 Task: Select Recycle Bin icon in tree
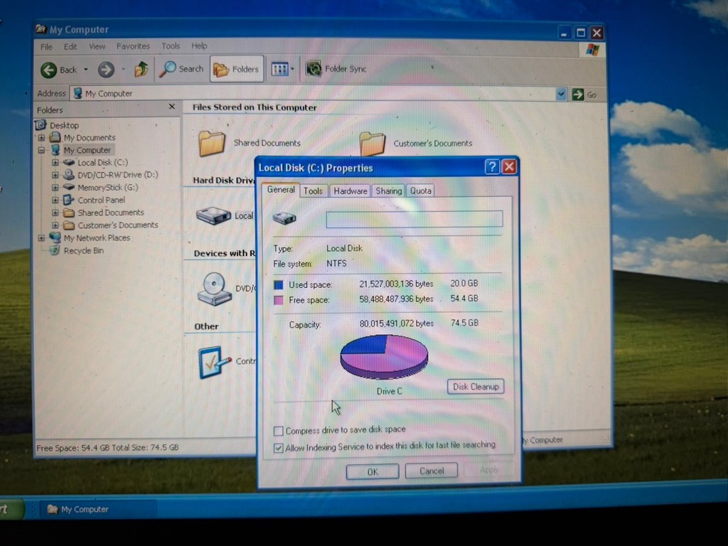click(55, 250)
